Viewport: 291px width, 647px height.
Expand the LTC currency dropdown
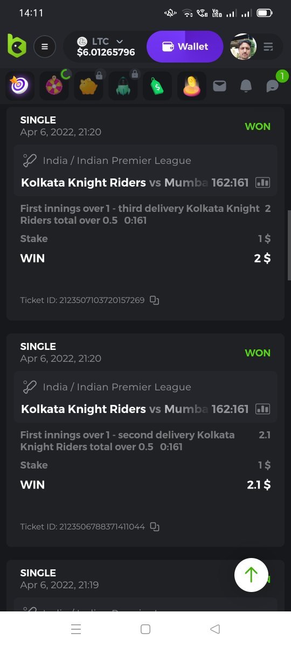(106, 47)
